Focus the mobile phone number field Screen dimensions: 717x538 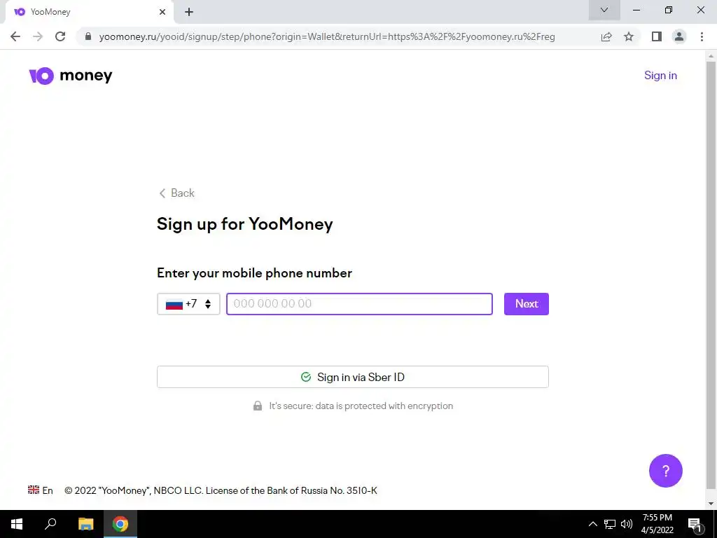[x=359, y=304]
